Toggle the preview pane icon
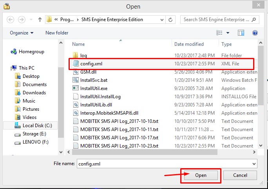The height and width of the screenshot is (189, 268). (241, 33)
